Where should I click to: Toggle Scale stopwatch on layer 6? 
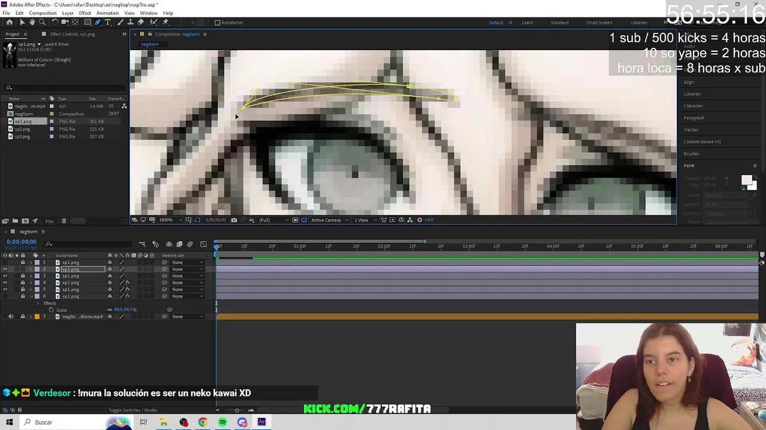[51, 310]
